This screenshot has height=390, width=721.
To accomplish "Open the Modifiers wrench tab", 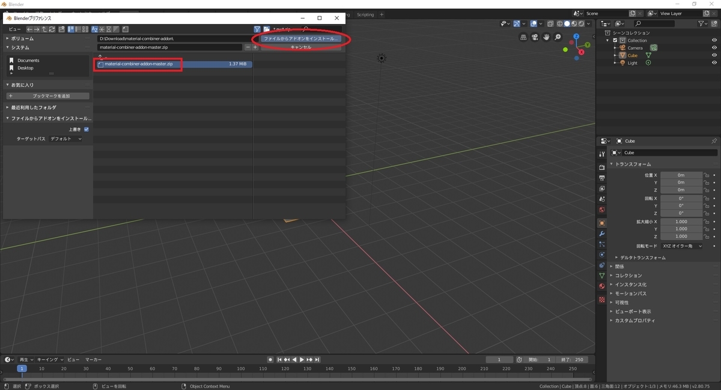I will coord(602,233).
